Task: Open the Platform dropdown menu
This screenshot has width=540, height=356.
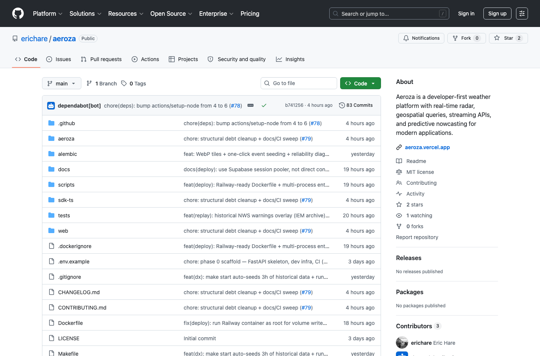Action: click(x=48, y=13)
